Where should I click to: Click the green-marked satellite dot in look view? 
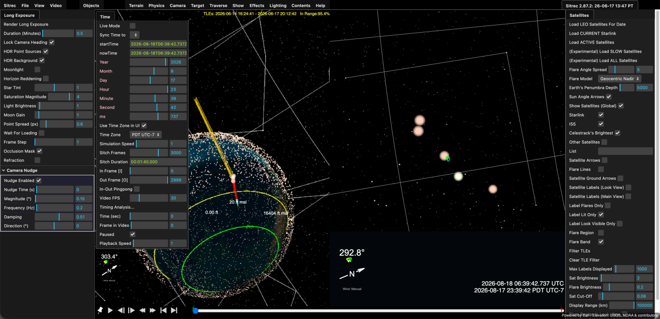(x=448, y=158)
